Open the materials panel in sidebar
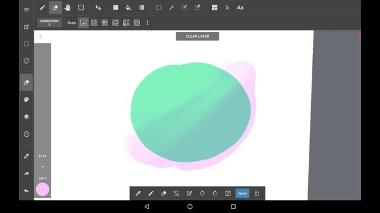This screenshot has height=213, width=380. [26, 134]
